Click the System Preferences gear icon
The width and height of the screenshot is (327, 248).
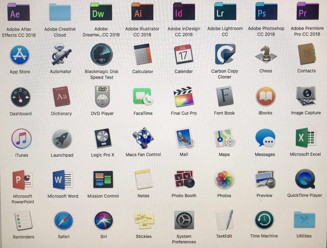pyautogui.click(x=184, y=220)
